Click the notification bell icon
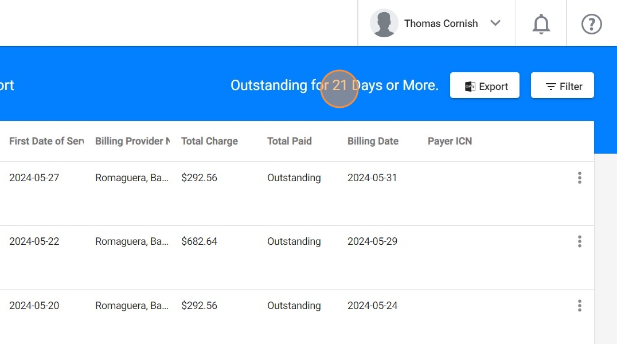The width and height of the screenshot is (617, 344). (541, 24)
